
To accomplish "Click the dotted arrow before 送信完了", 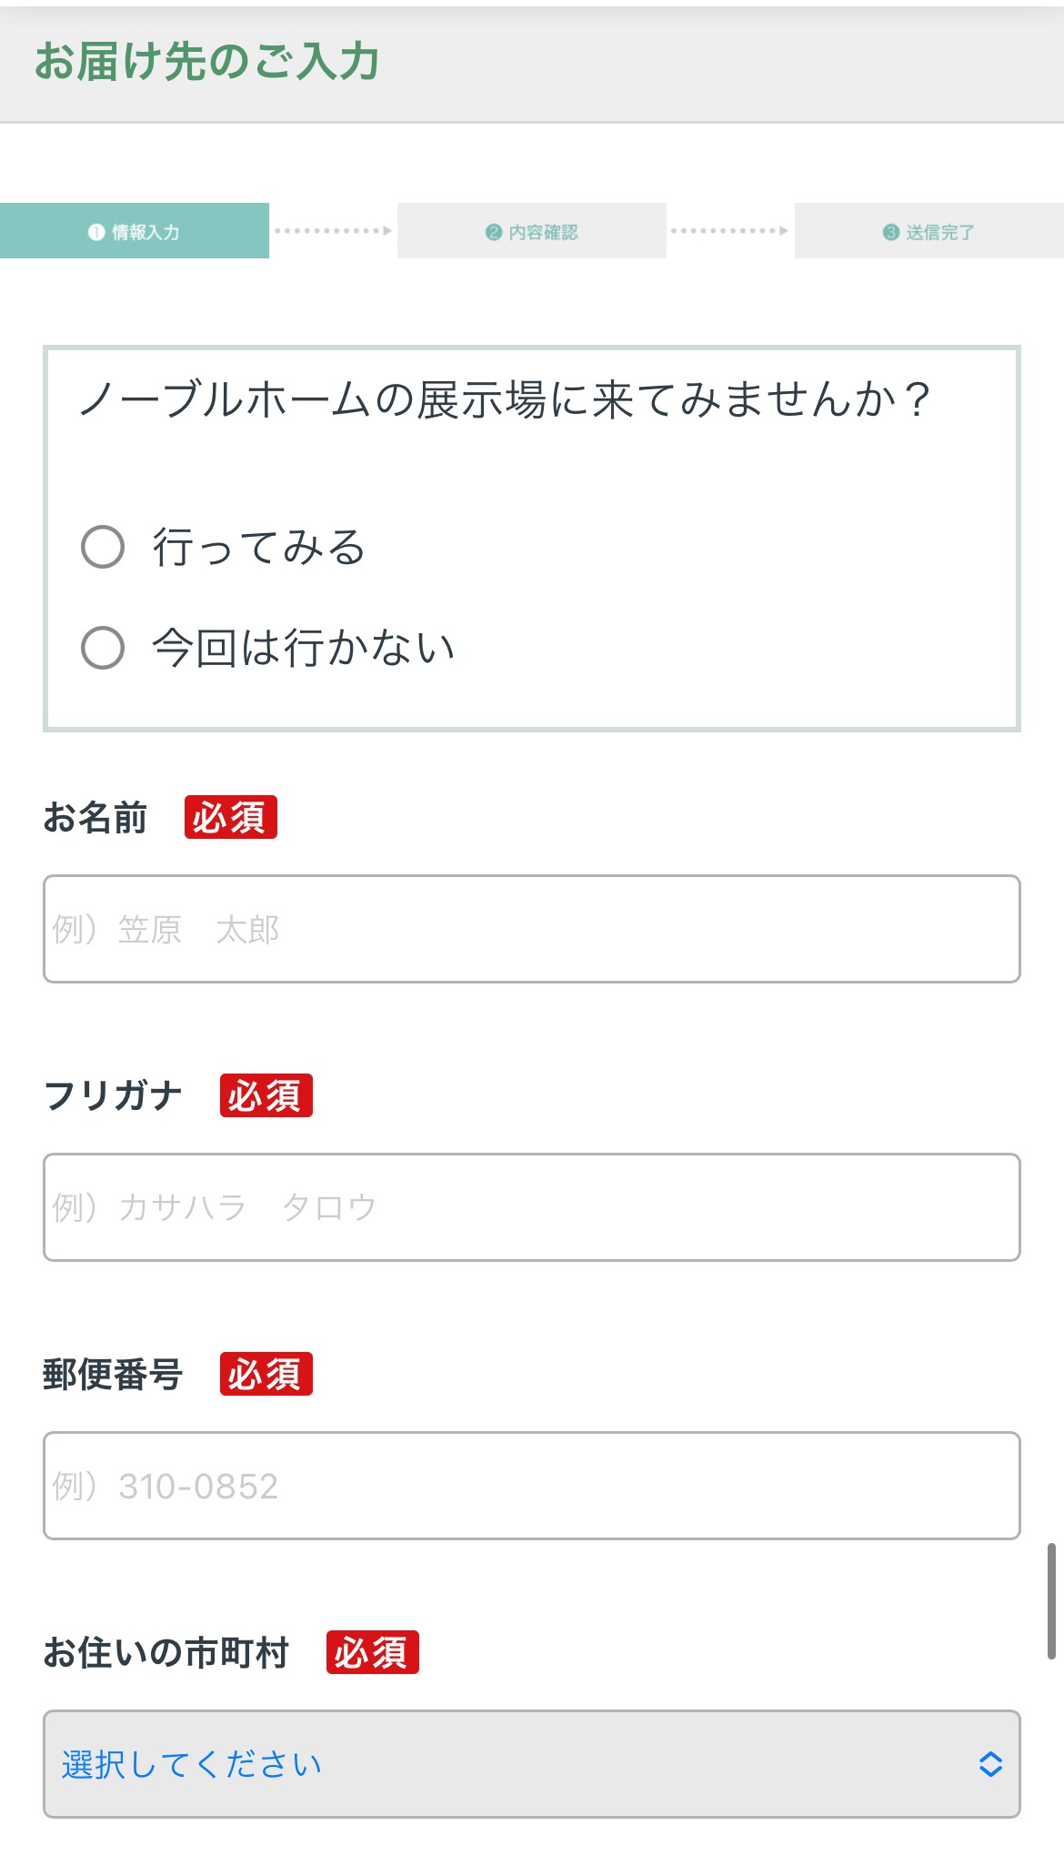I will click(729, 231).
